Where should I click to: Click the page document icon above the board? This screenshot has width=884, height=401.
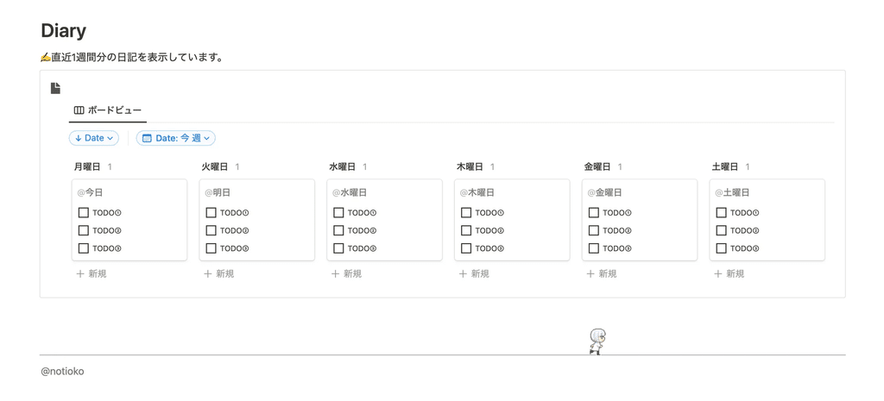tap(55, 89)
